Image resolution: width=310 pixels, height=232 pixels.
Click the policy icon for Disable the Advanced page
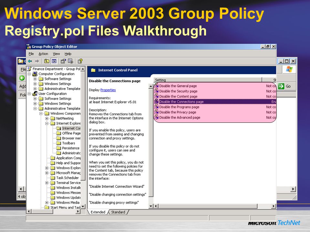pyautogui.click(x=156, y=117)
